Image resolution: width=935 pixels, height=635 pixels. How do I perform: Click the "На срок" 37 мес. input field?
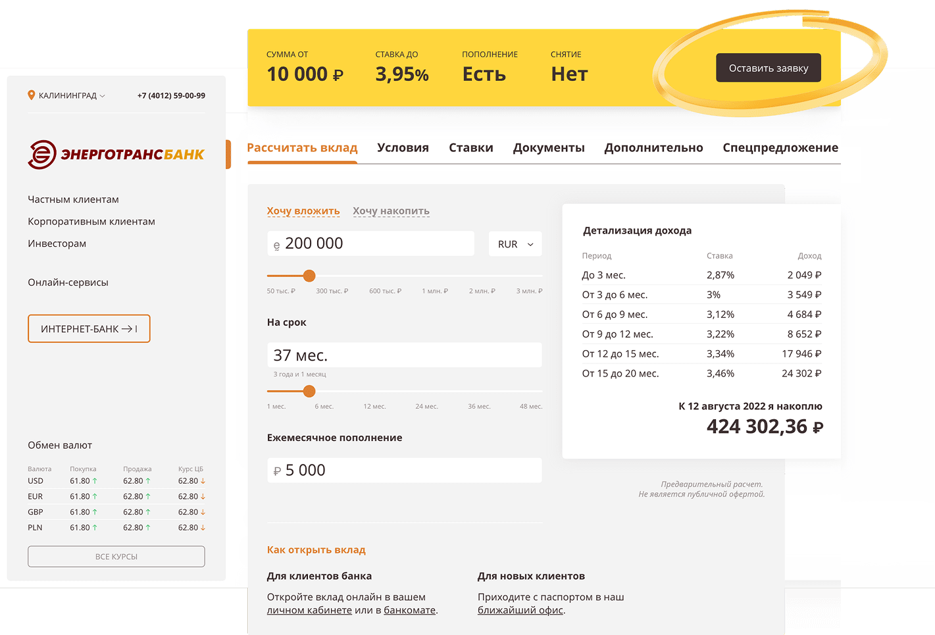pos(404,355)
